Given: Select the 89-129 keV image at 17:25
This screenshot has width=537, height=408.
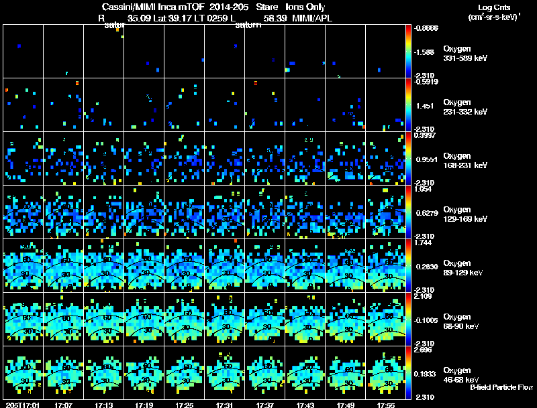Looking at the screenshot, I should (x=185, y=266).
